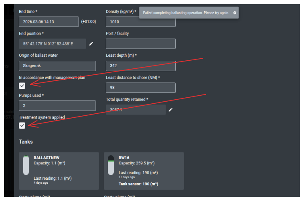The width and height of the screenshot is (304, 201).
Task: Click the pencil icon beside End position
Action: click(91, 44)
